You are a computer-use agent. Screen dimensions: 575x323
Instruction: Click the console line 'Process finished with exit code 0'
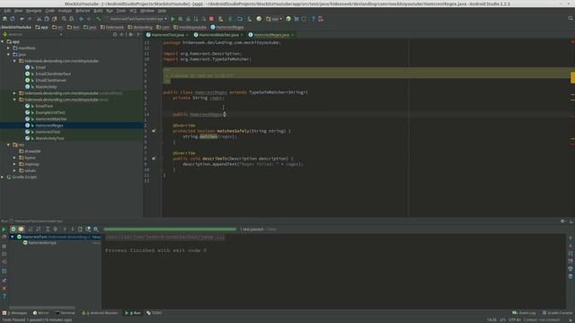[155, 250]
